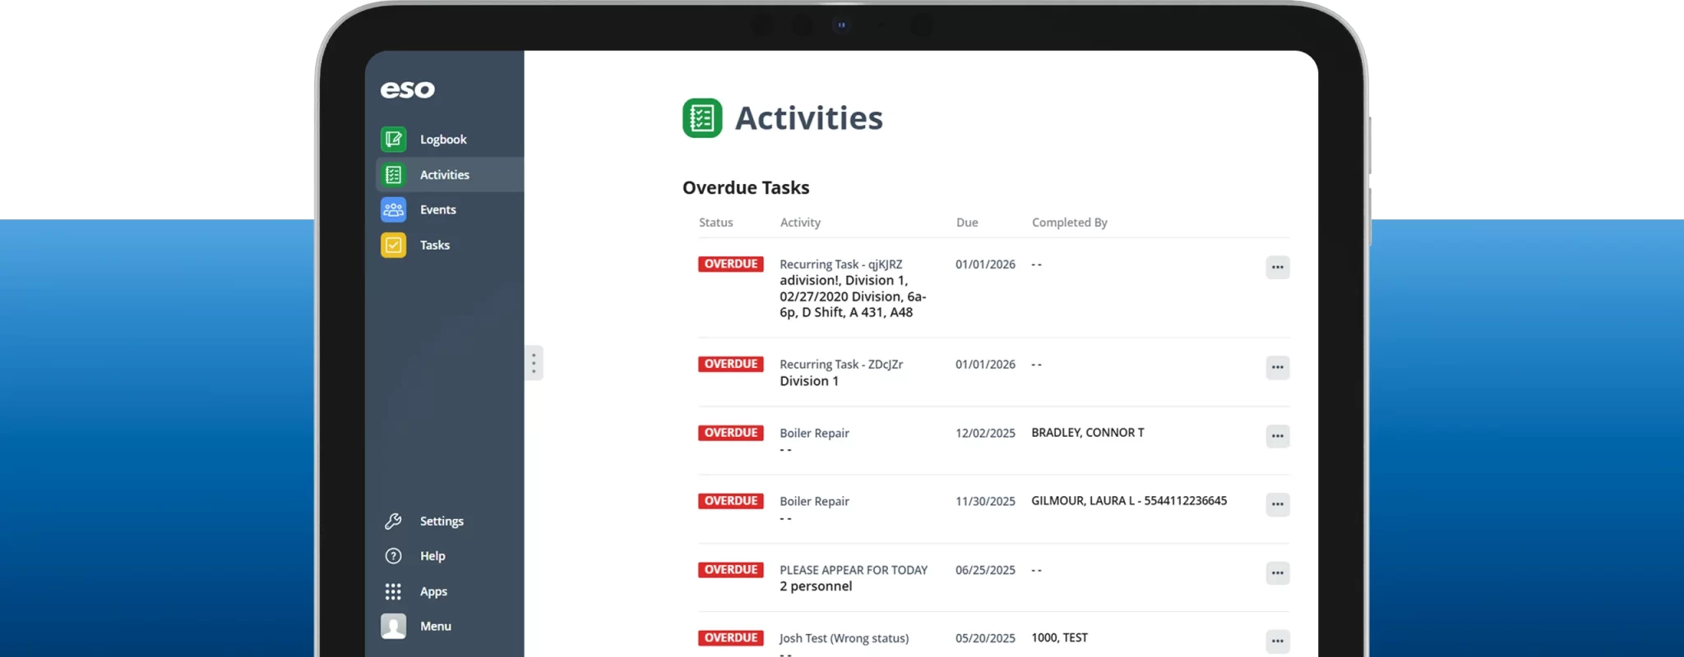The height and width of the screenshot is (657, 1684).
Task: Open more options for Recurring Task qjKJRZ
Action: [1277, 267]
